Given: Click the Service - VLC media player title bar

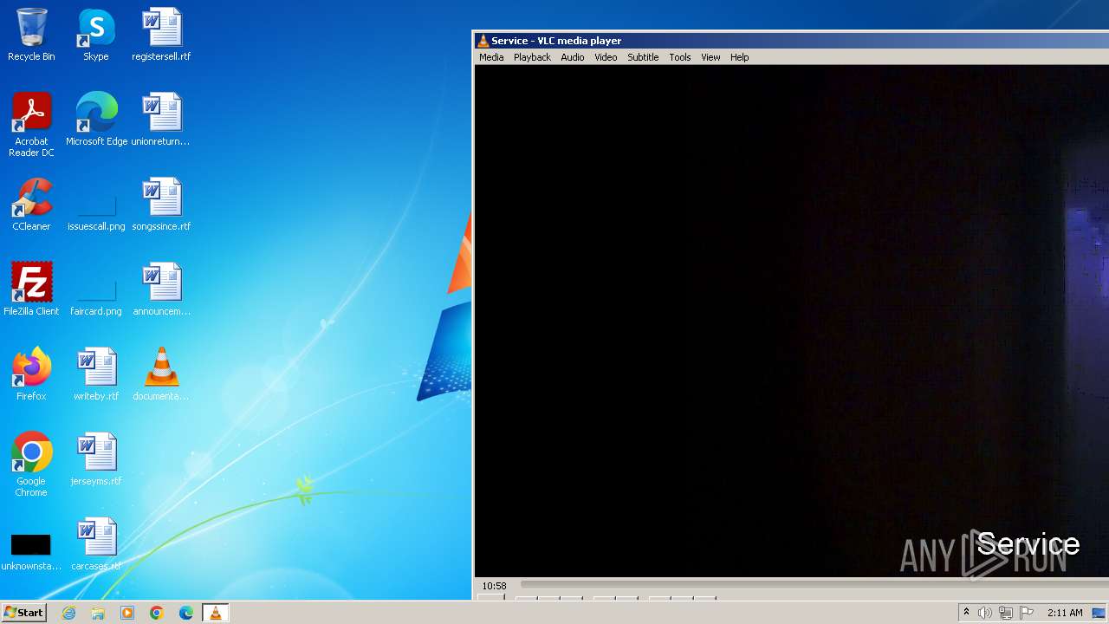Looking at the screenshot, I should coord(792,41).
